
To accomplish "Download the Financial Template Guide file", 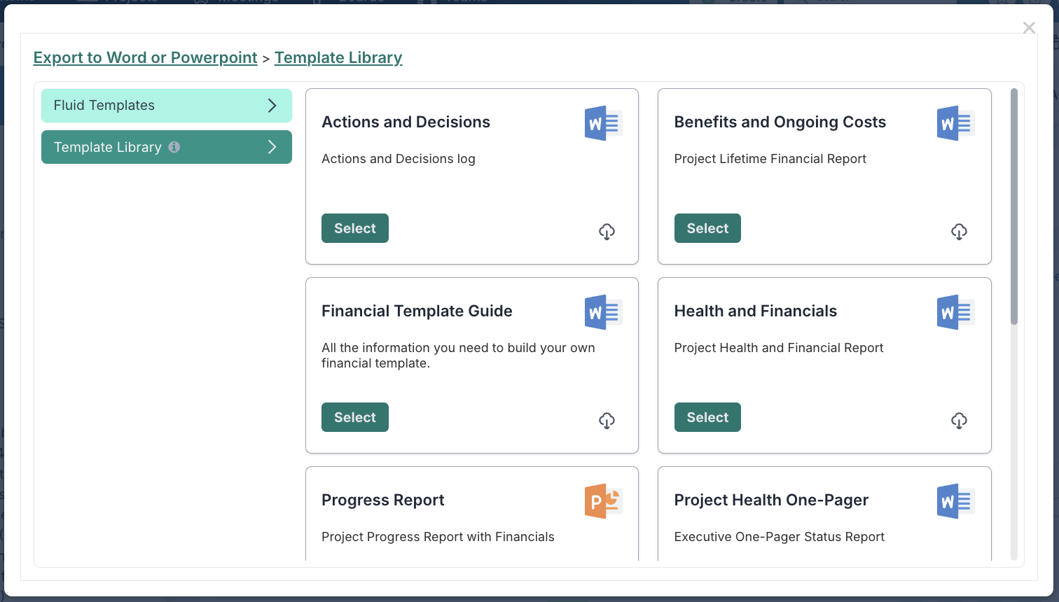I will tap(607, 420).
